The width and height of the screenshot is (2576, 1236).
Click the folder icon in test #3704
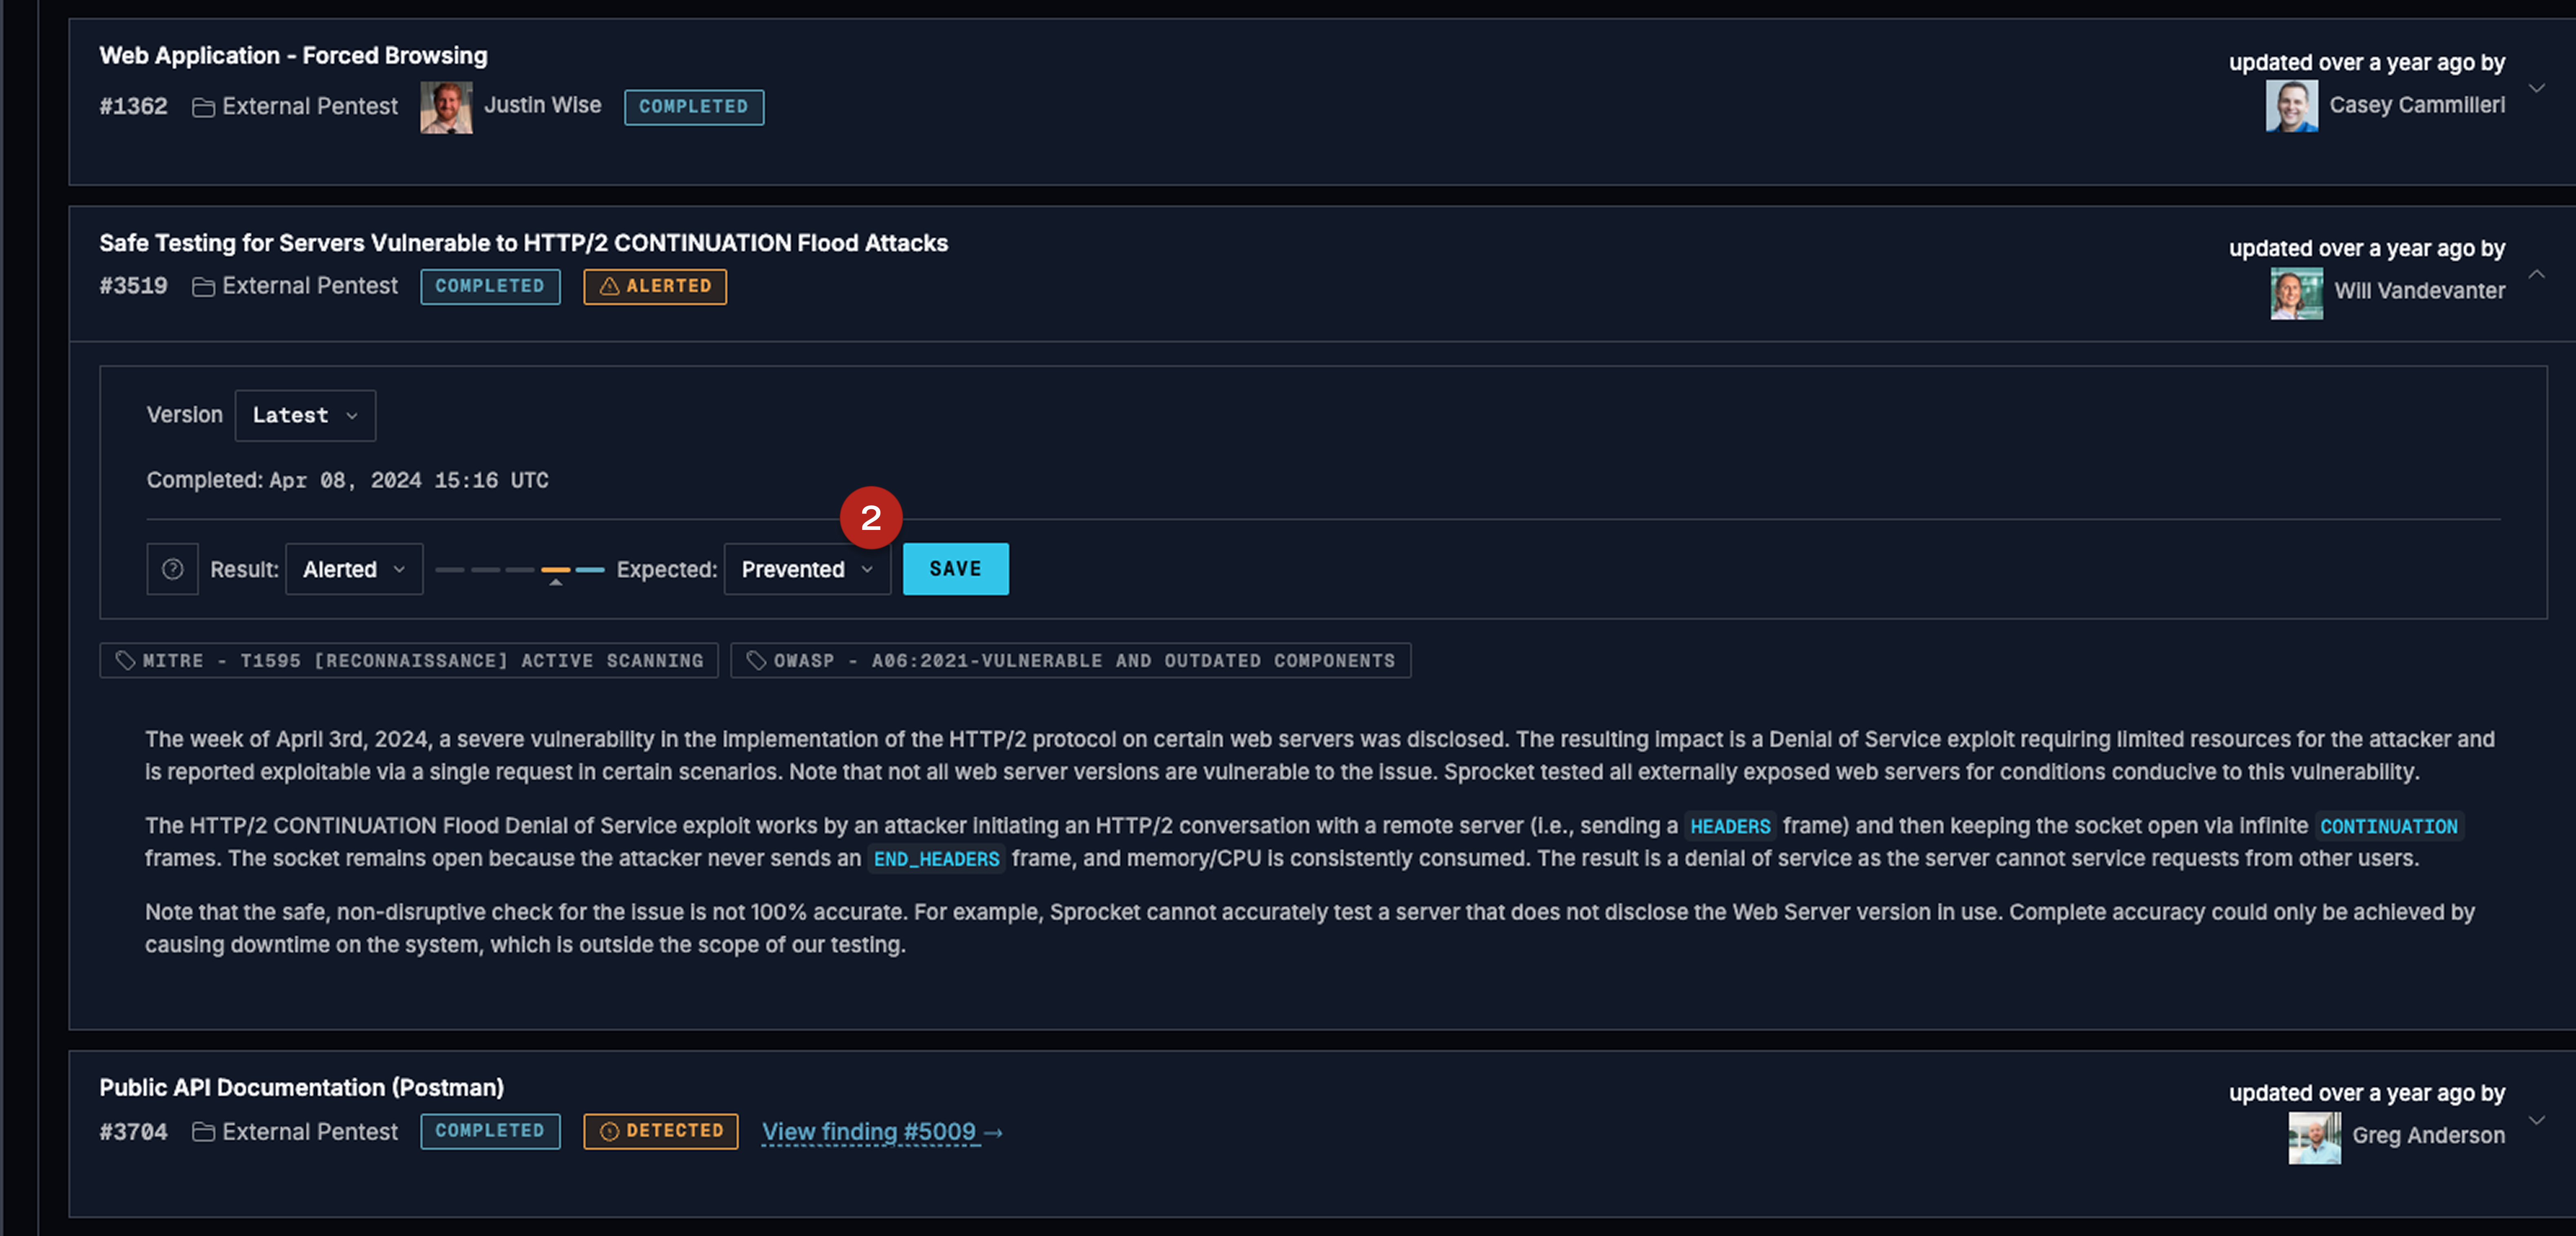point(203,1132)
